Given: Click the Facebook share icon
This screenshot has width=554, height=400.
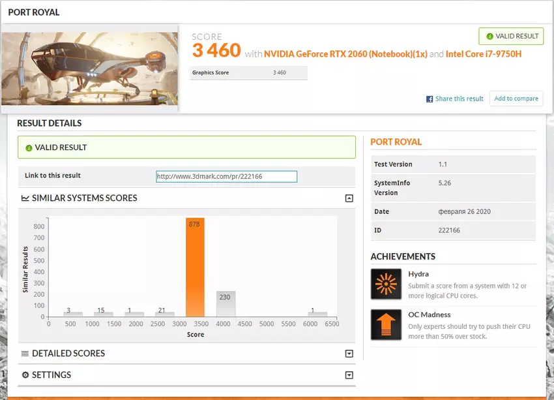Looking at the screenshot, I should tap(430, 99).
